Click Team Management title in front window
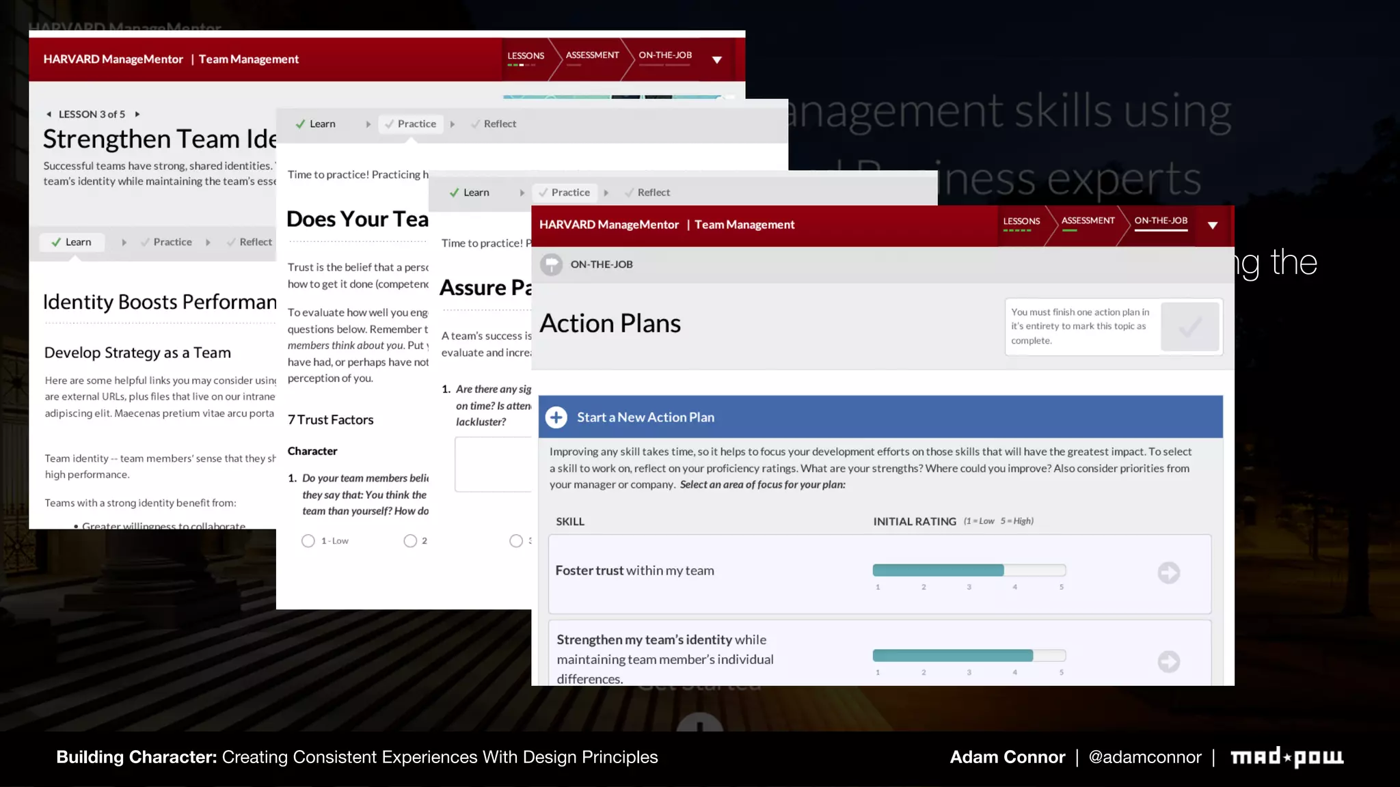1400x787 pixels. (744, 225)
